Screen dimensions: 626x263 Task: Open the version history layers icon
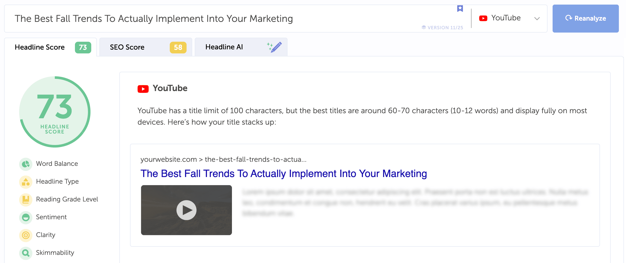424,27
